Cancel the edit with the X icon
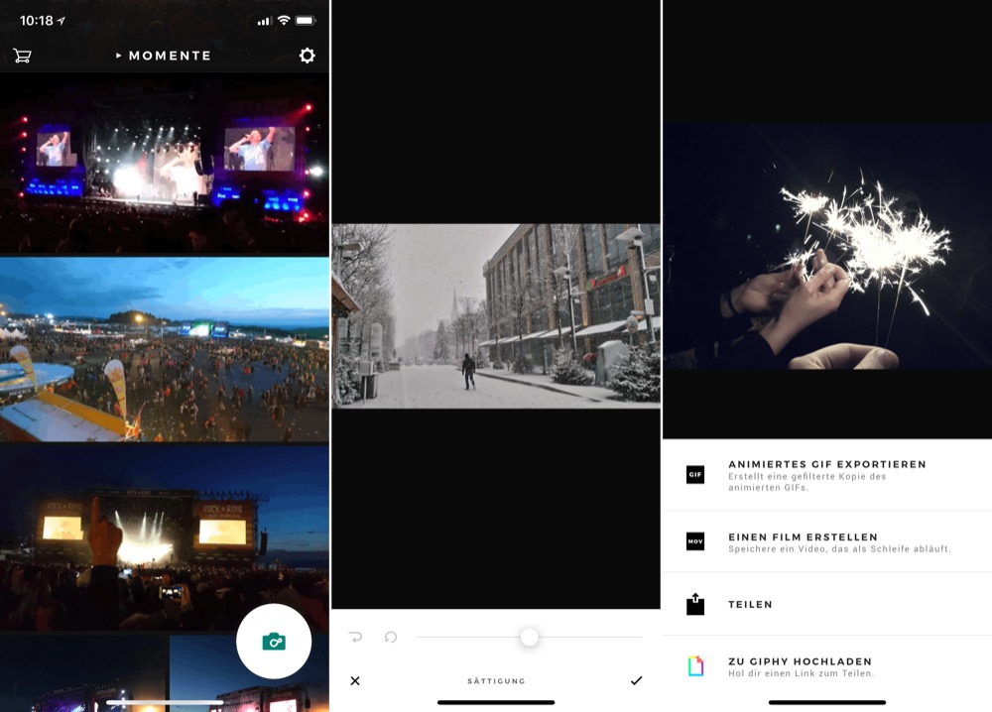The height and width of the screenshot is (712, 992). (355, 680)
